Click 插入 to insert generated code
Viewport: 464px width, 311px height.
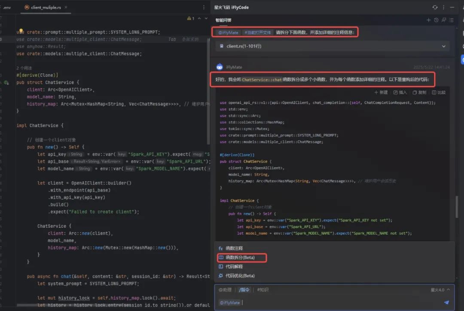pyautogui.click(x=400, y=93)
